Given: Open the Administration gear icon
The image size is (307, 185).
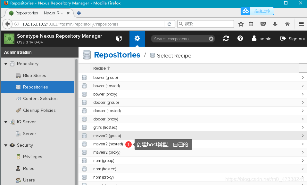Looking at the screenshot, I should pyautogui.click(x=137, y=38).
